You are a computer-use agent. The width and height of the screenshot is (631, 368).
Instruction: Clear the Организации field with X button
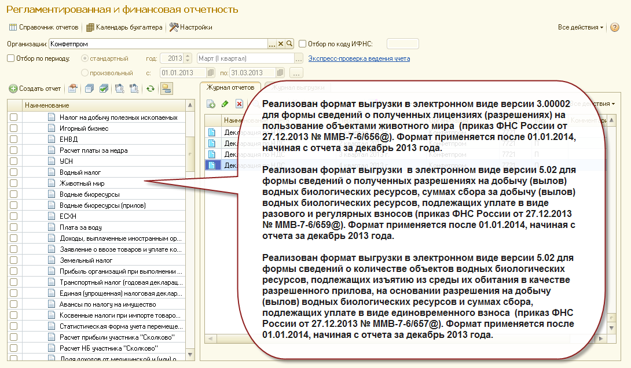(281, 43)
